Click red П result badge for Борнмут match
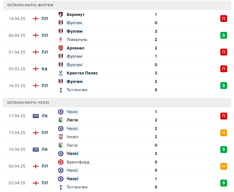Viewport: 234px width, 192px height. [224, 19]
